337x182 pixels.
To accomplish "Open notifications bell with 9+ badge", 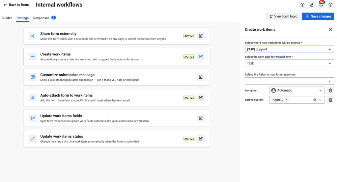I will 321,5.
